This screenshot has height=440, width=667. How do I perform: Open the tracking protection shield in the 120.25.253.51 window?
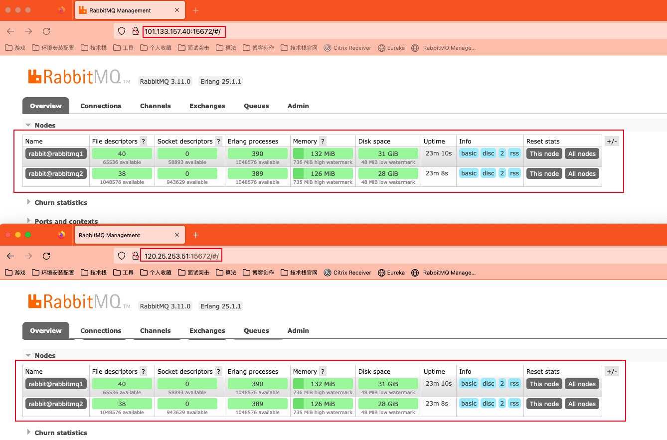click(121, 256)
